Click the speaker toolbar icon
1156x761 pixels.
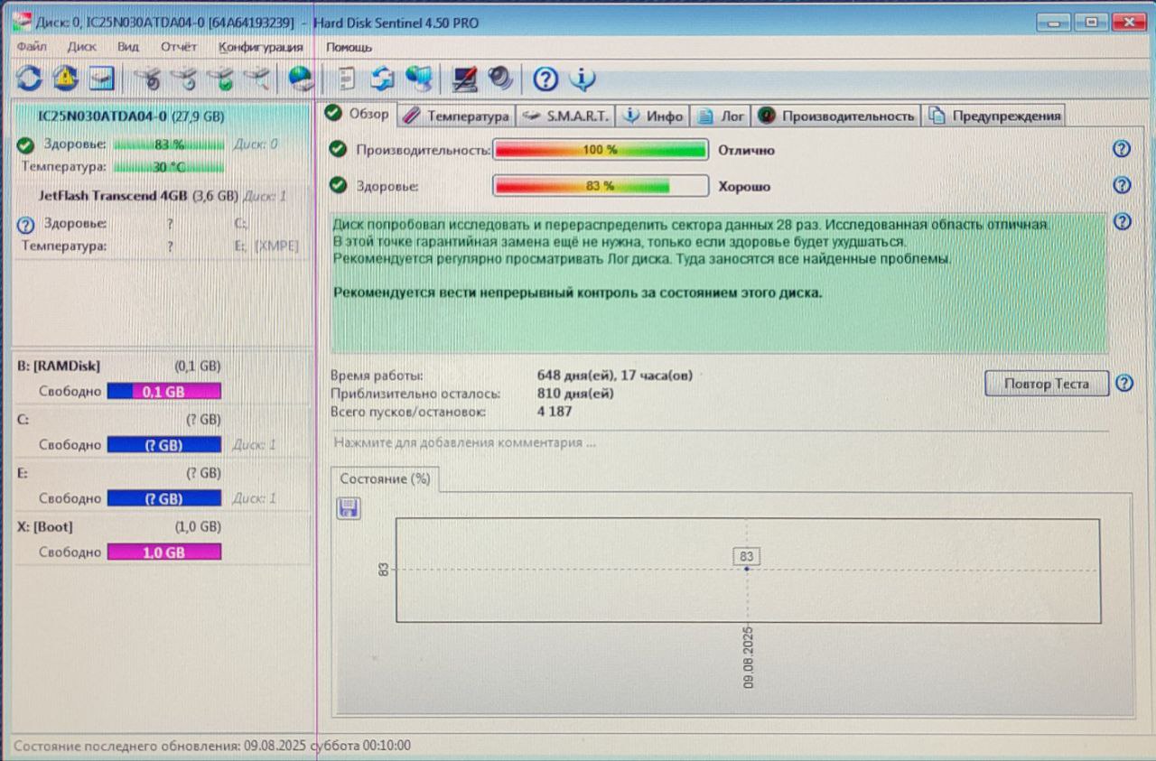[500, 79]
